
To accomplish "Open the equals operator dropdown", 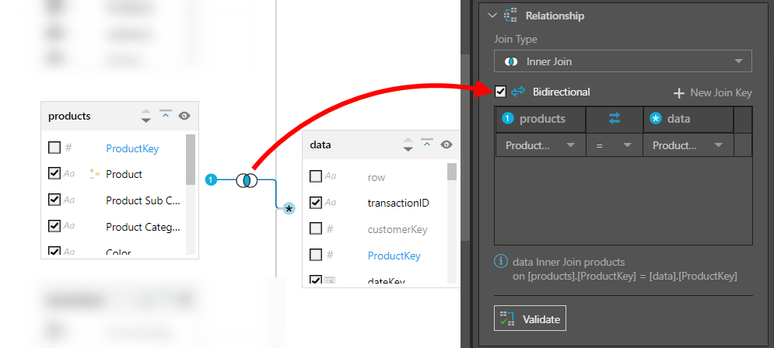I will coord(614,145).
